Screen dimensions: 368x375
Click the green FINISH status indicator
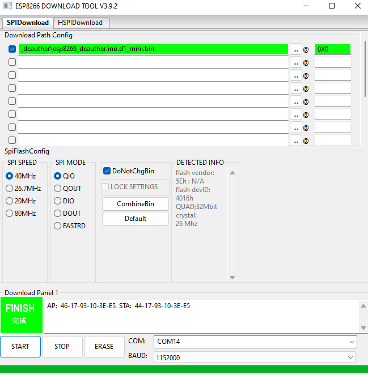click(x=22, y=315)
